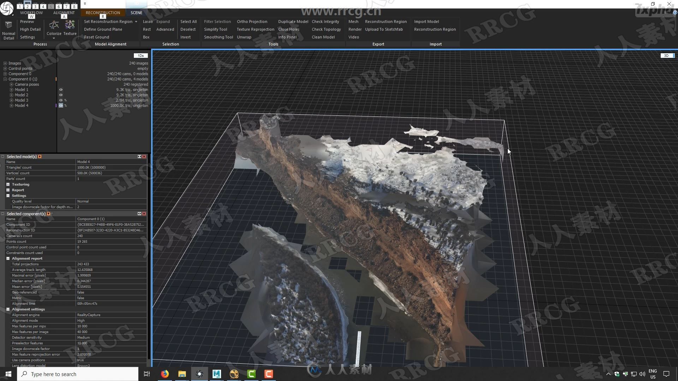The height and width of the screenshot is (381, 678).
Task: Click Define Ground Plane
Action: (103, 30)
